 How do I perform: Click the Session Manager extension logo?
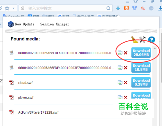point(11,24)
